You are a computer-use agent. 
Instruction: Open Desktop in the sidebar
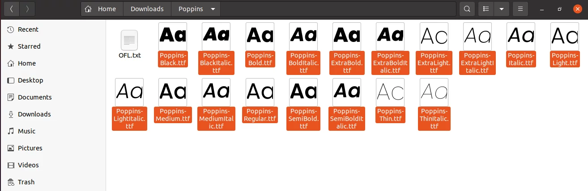(x=53, y=80)
